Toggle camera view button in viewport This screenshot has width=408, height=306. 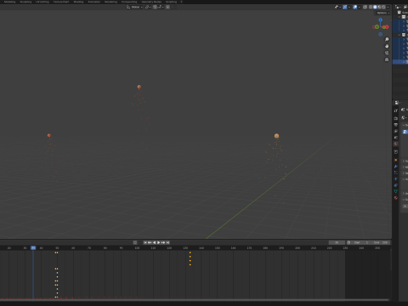pos(387,53)
